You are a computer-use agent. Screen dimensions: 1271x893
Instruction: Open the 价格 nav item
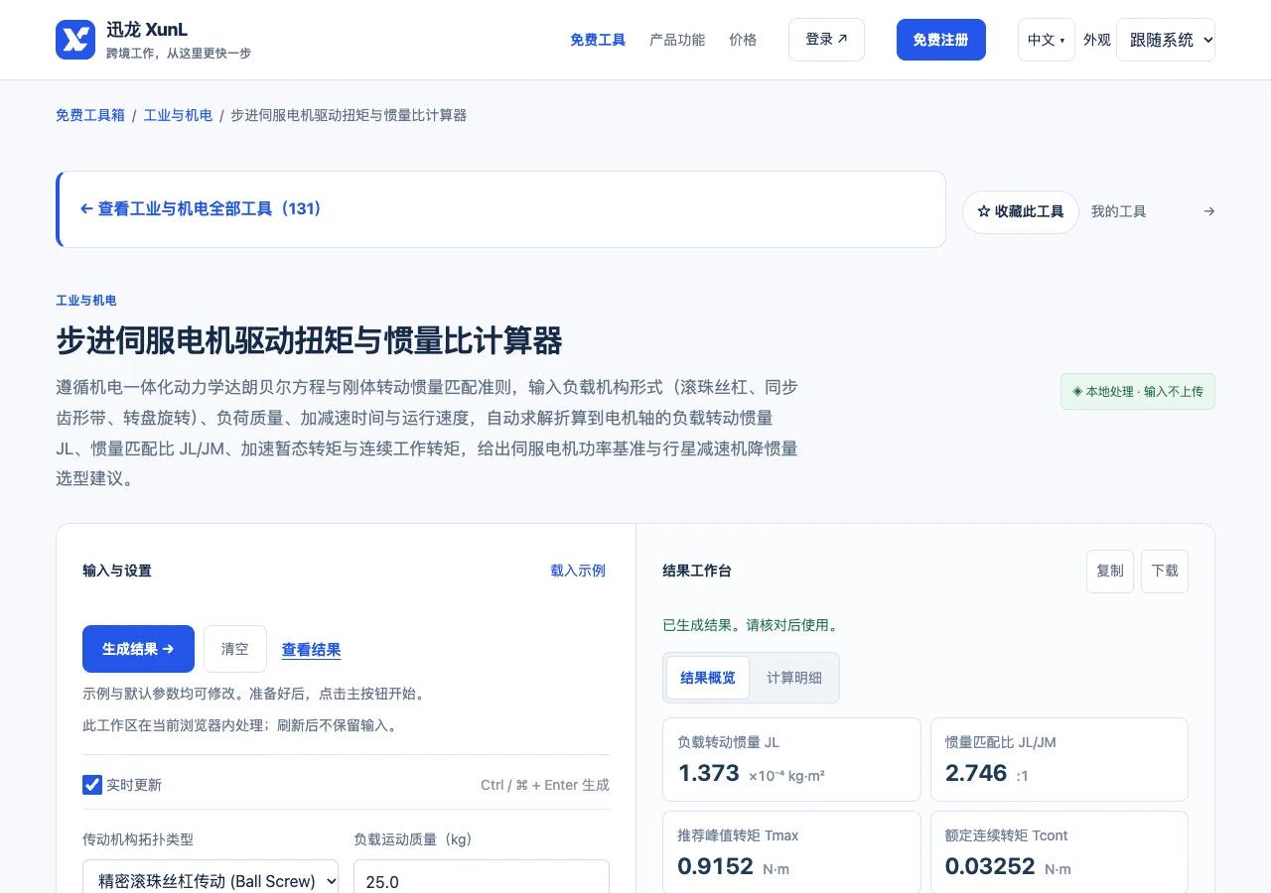(743, 40)
